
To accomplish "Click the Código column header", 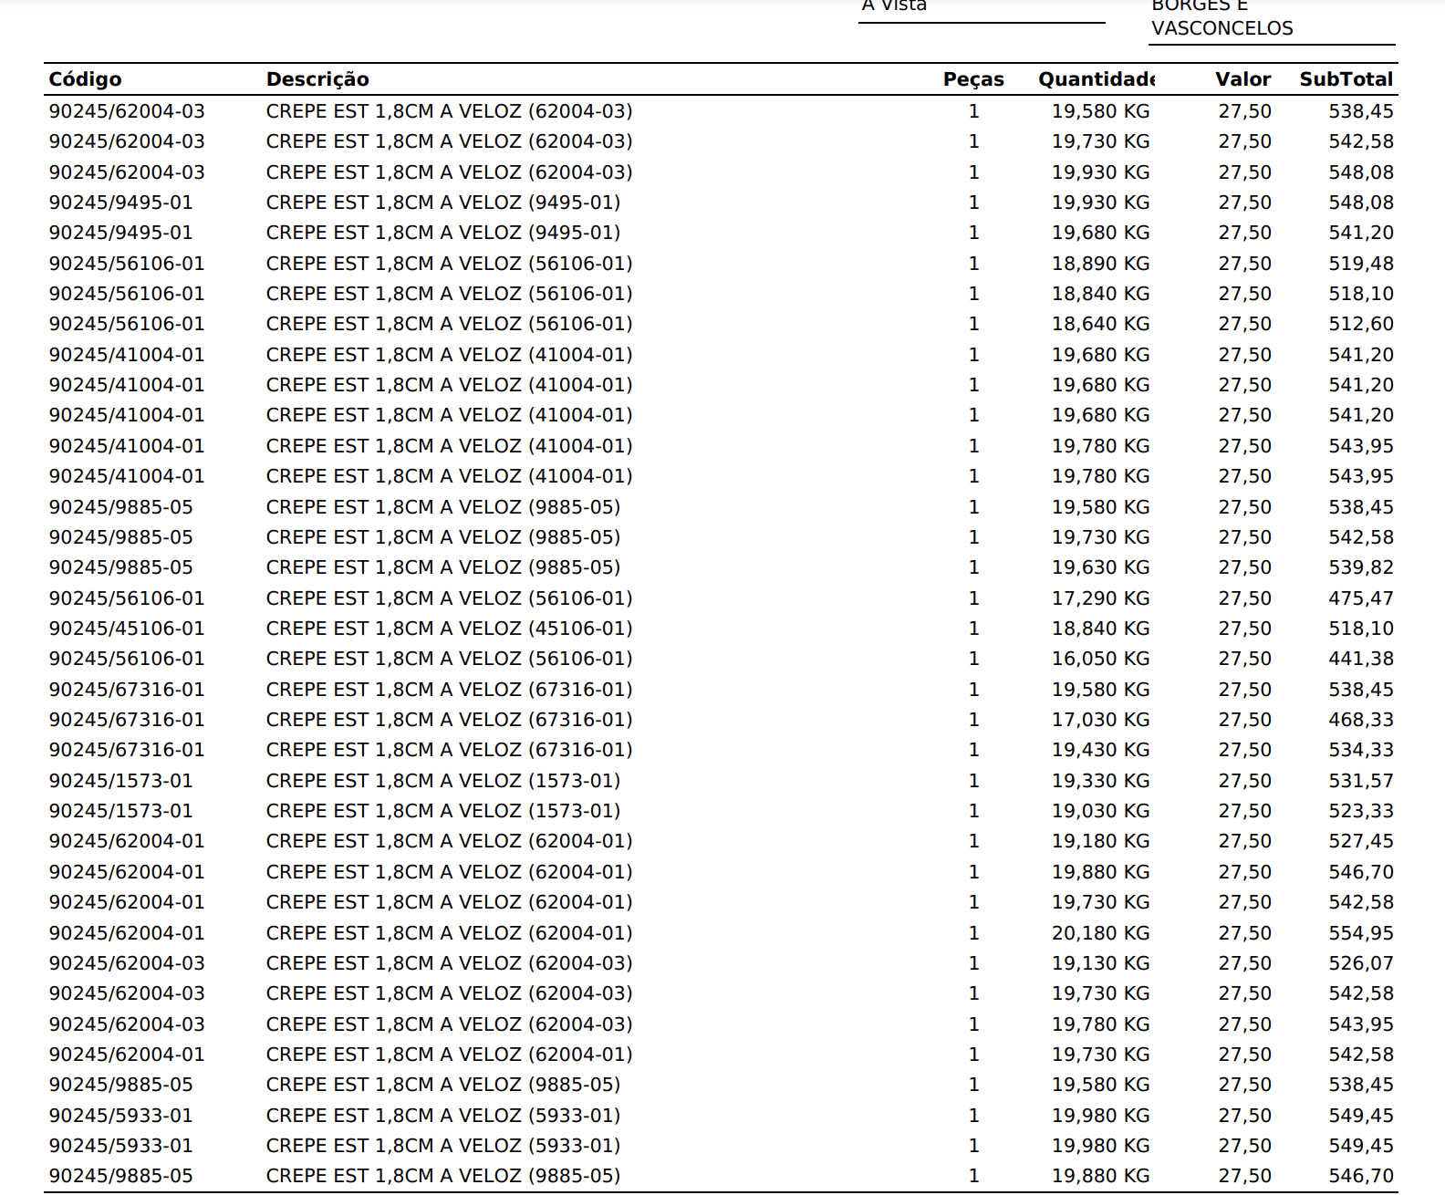I will [85, 79].
